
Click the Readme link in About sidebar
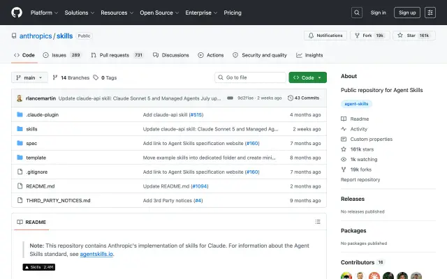355,119
